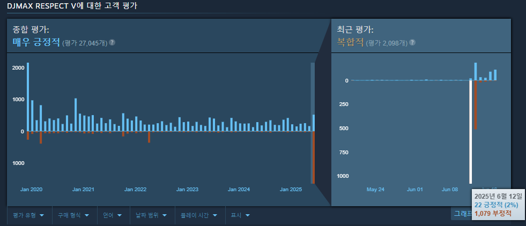The height and width of the screenshot is (226, 526).
Task: Click the Jan 2025 axis label
Action: (x=291, y=190)
